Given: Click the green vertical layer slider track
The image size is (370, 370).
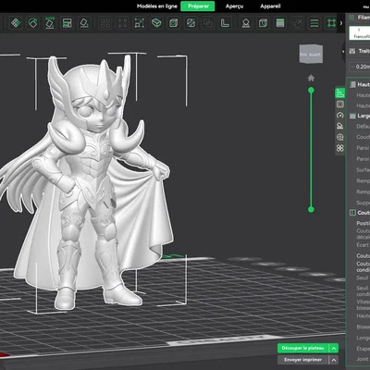Looking at the screenshot, I should coord(311,150).
